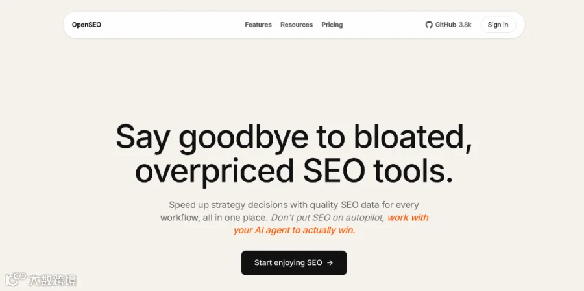584x291 pixels.
Task: Click the watermark logo icon at bottom-left
Action: pos(16,279)
